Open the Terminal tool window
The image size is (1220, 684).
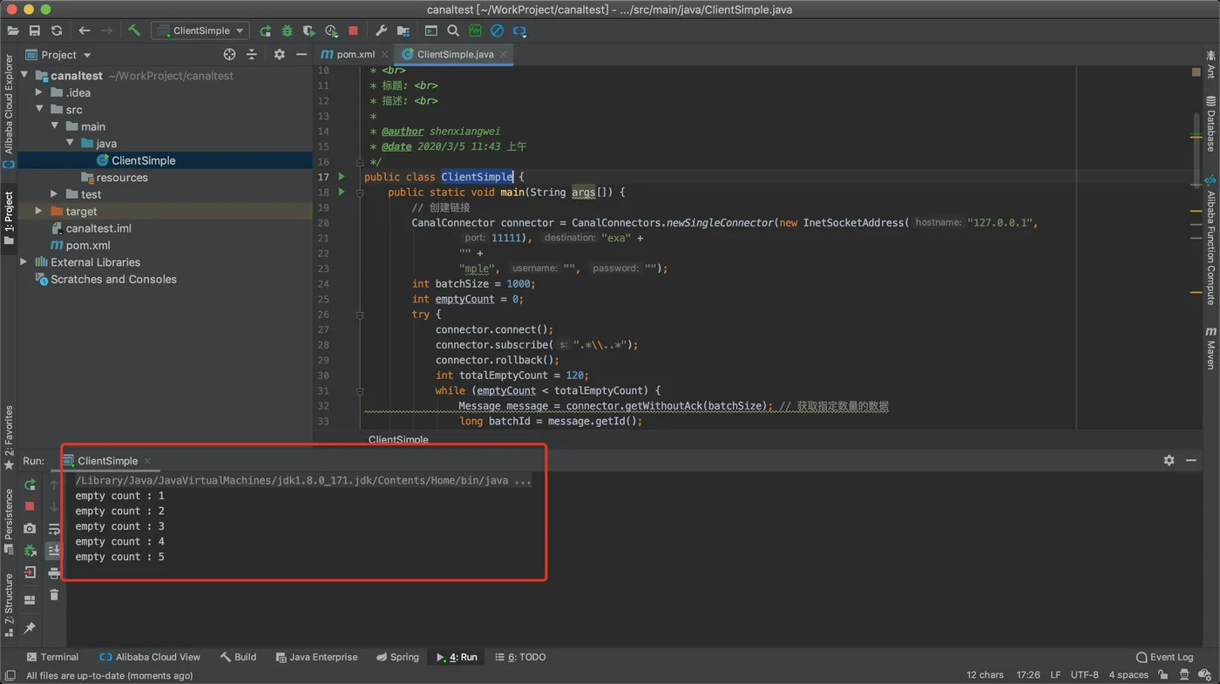[x=52, y=657]
